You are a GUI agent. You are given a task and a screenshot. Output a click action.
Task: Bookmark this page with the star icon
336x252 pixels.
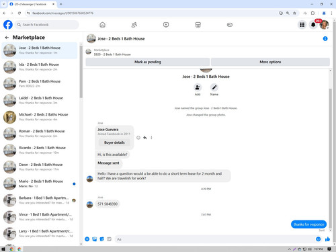click(x=294, y=13)
